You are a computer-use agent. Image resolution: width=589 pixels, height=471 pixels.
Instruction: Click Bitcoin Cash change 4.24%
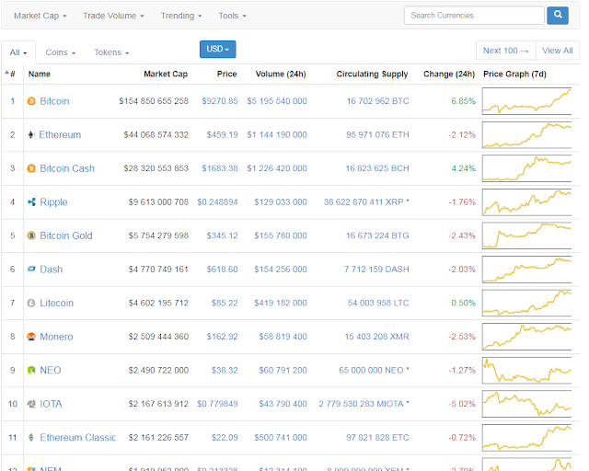(464, 168)
